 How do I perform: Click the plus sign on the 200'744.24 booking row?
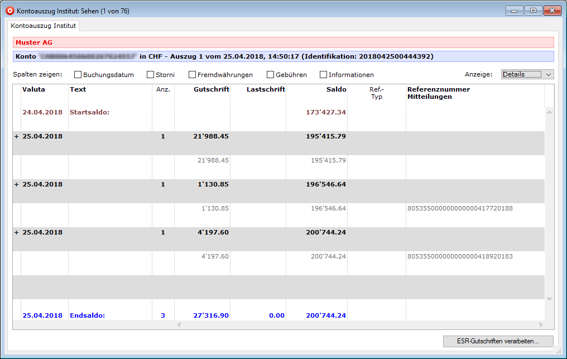point(16,232)
